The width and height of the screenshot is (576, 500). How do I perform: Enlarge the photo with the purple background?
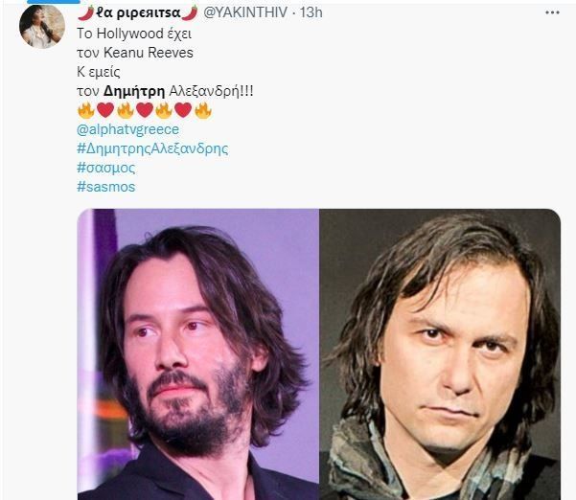tap(198, 354)
